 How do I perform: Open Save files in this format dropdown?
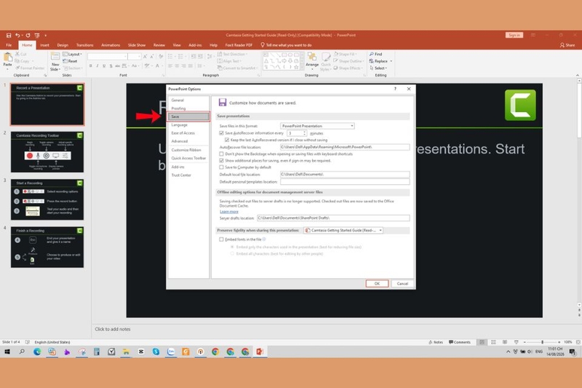tap(317, 126)
